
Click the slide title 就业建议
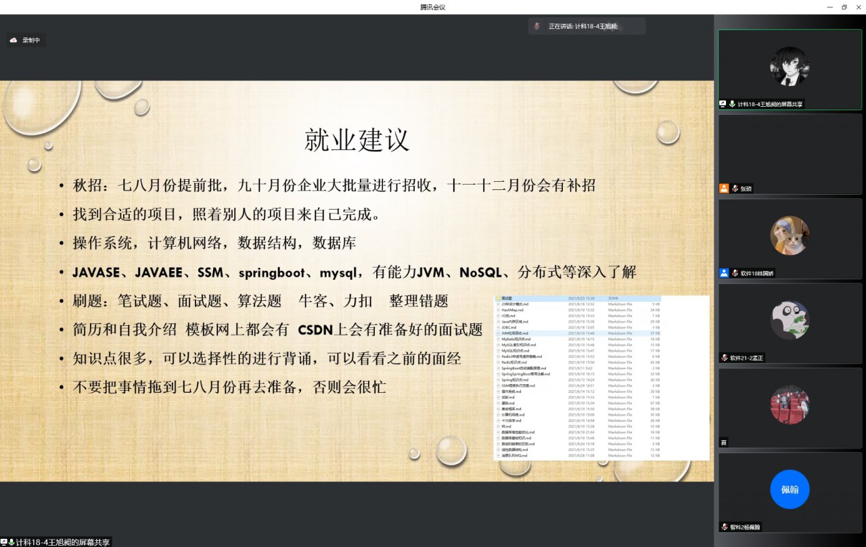point(357,139)
